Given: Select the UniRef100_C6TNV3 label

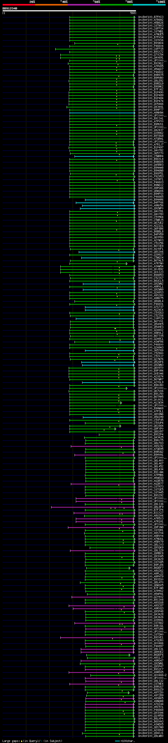Looking at the screenshot, I should click(151, 26).
